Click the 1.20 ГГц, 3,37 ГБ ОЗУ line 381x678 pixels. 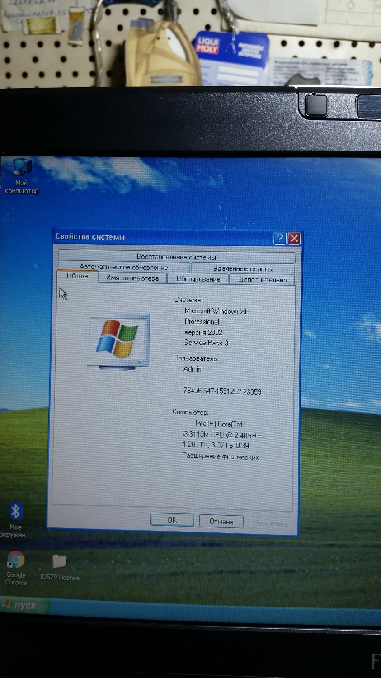tap(216, 445)
